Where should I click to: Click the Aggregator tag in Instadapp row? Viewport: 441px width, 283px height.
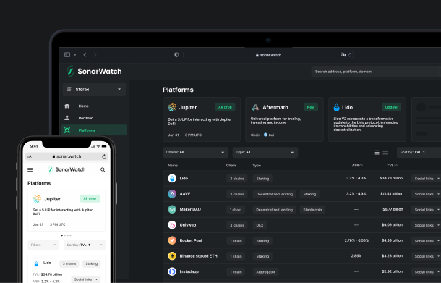[x=266, y=272]
